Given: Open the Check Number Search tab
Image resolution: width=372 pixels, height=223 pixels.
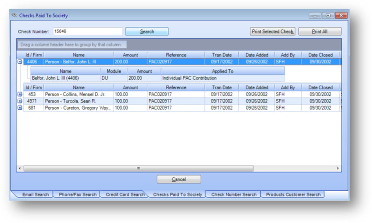Looking at the screenshot, I should click(x=234, y=194).
